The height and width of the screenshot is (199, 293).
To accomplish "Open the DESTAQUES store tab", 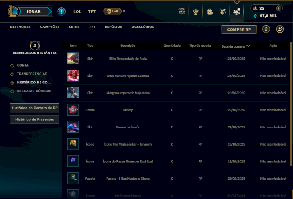I will click(20, 27).
